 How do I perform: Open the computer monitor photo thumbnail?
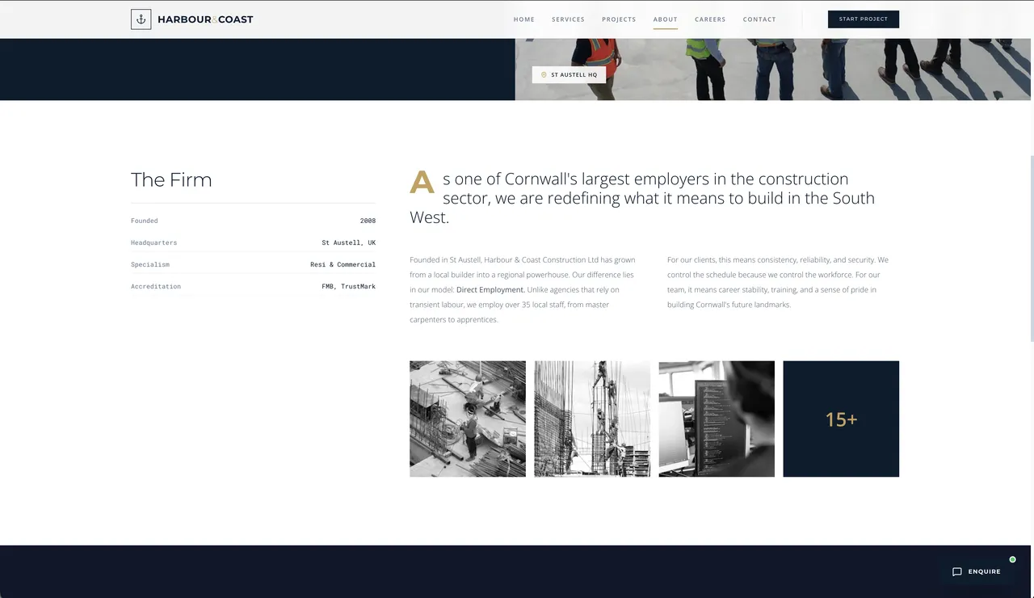[717, 419]
